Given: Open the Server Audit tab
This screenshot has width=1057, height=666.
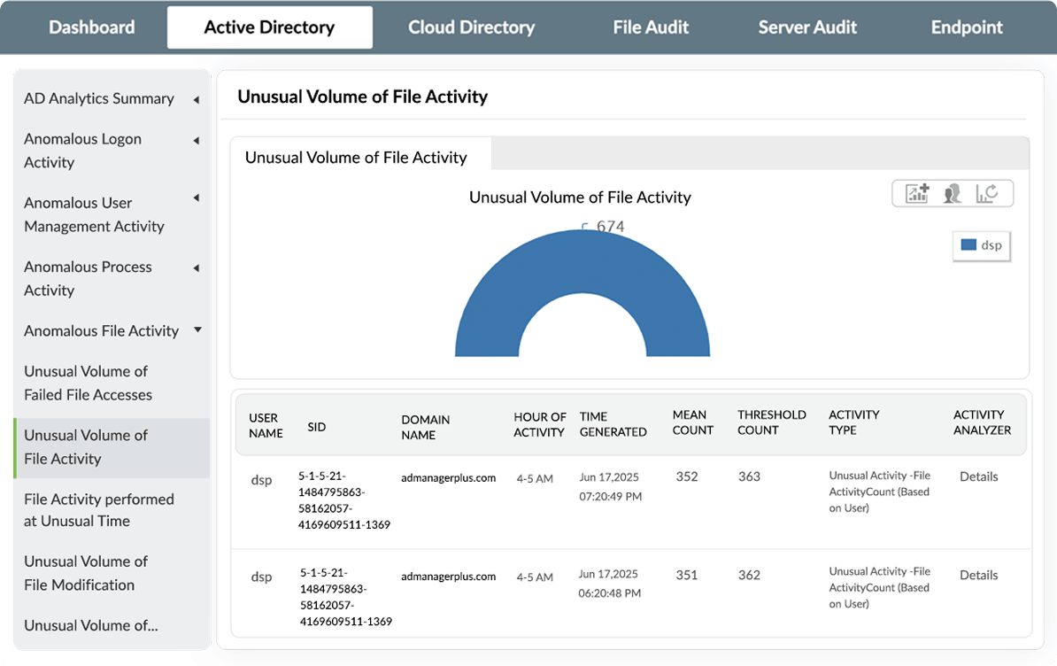Looking at the screenshot, I should point(807,27).
